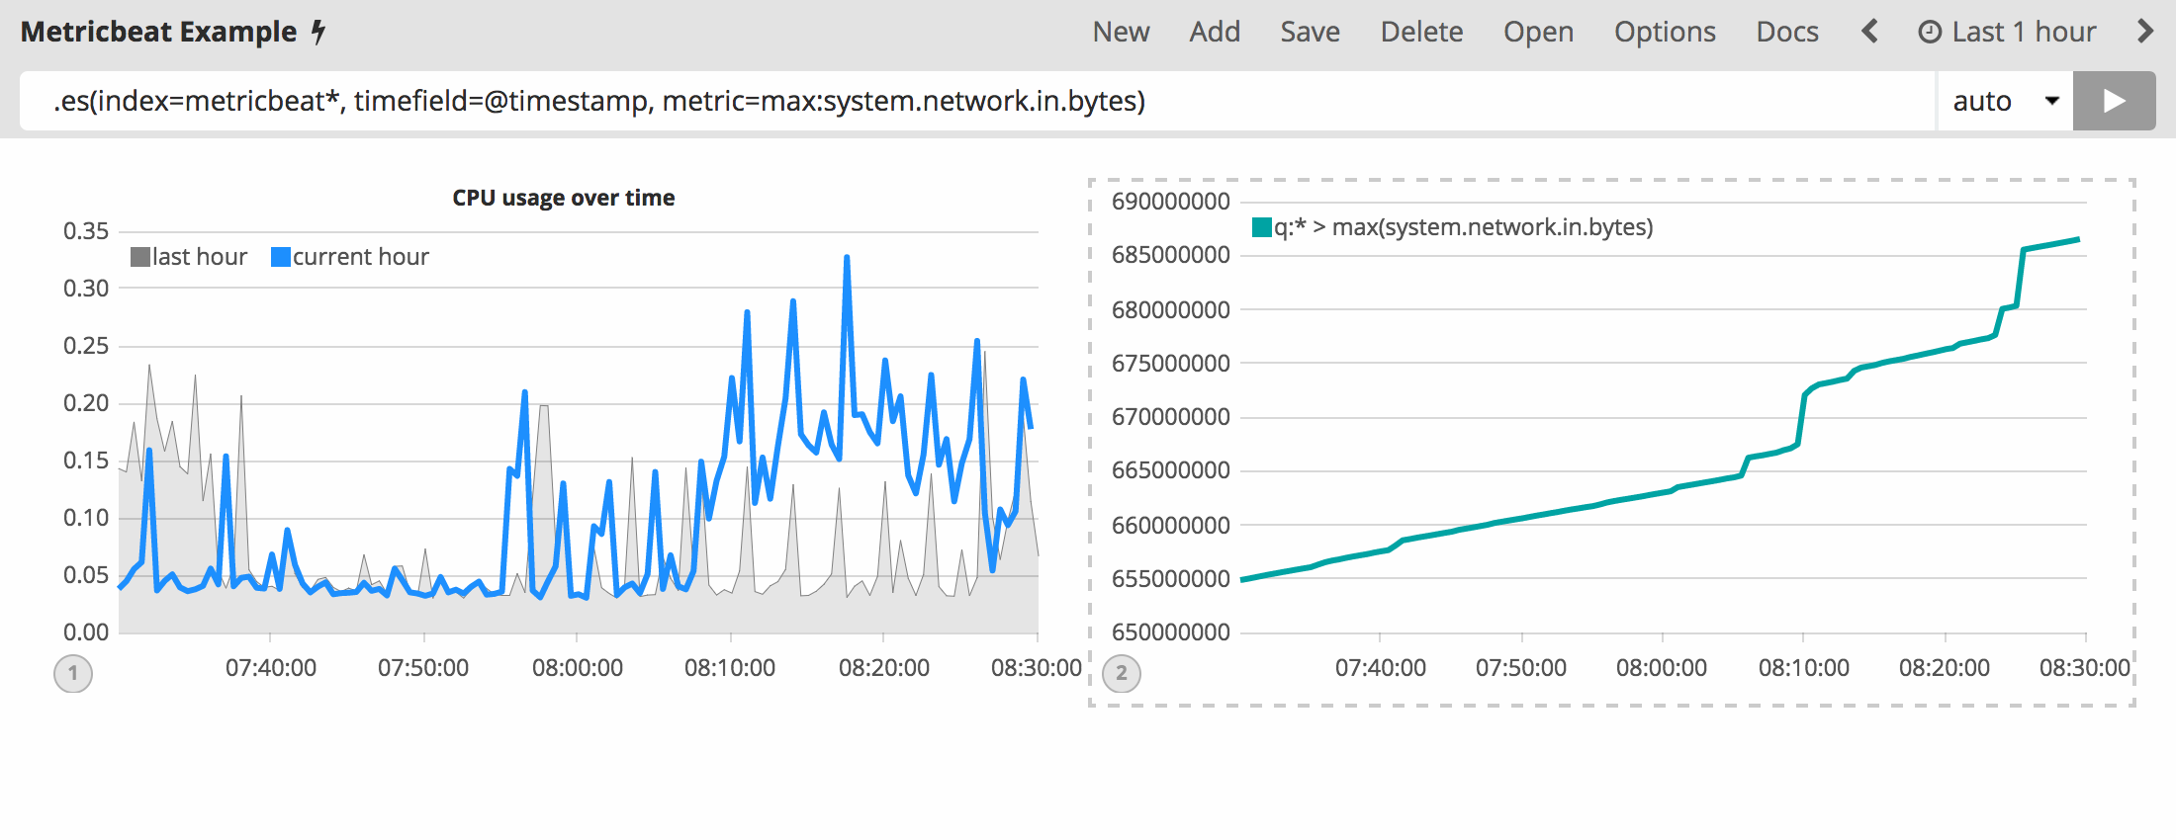
Task: Click New in the top menu
Action: [1121, 32]
